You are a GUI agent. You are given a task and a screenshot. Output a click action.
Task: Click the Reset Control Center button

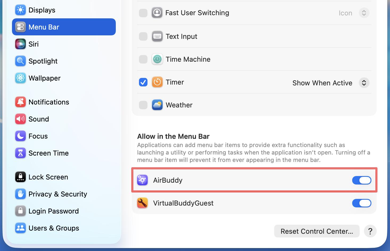point(317,231)
